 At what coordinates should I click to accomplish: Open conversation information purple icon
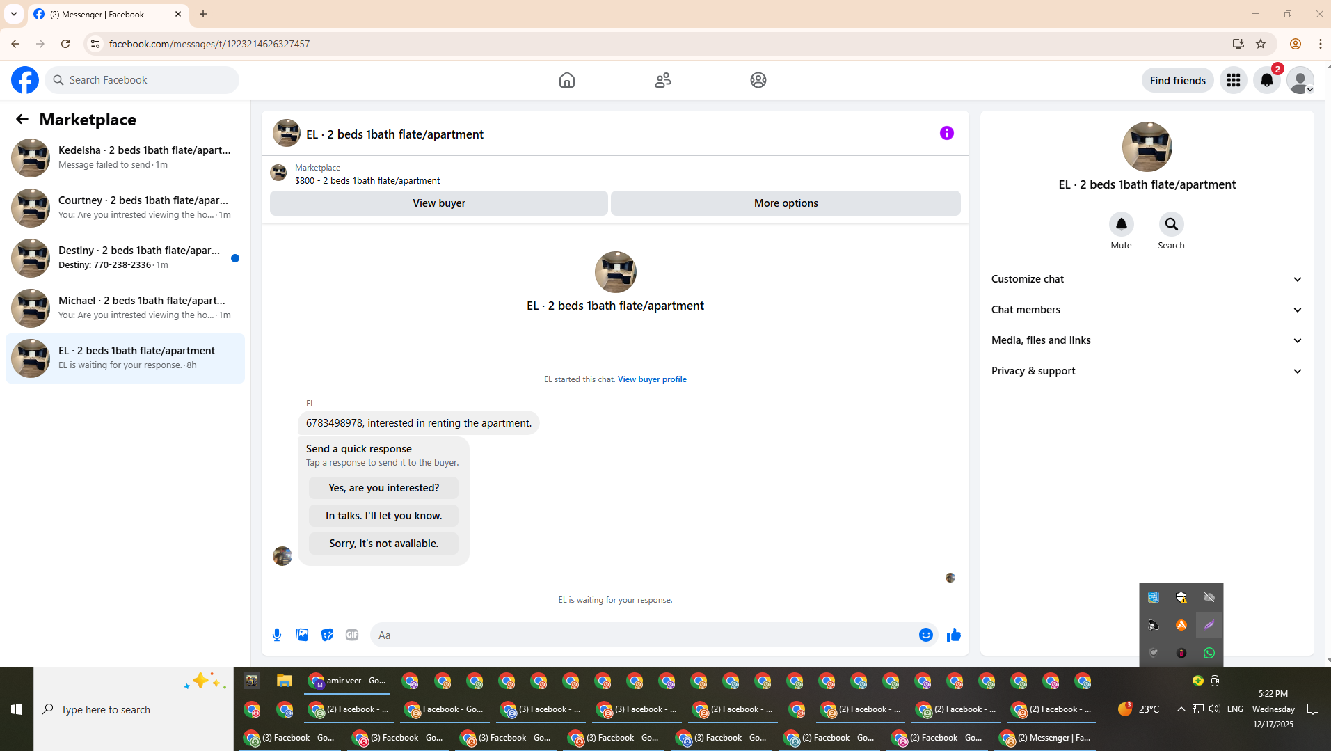[x=947, y=133]
